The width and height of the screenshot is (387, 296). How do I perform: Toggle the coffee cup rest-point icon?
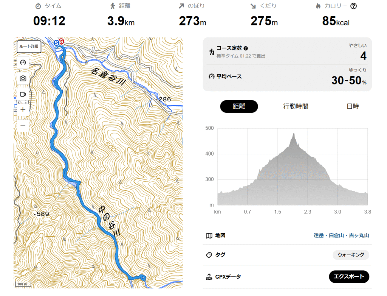(x=23, y=94)
